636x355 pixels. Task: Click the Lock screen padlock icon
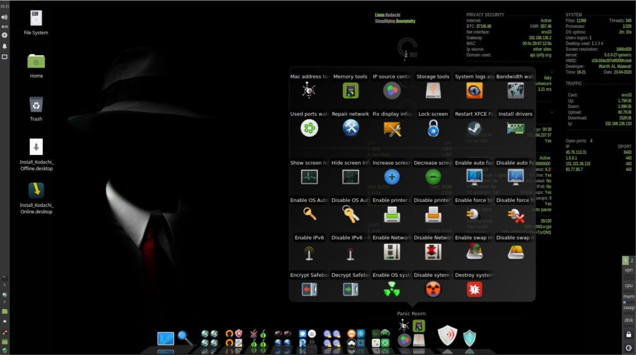click(433, 128)
